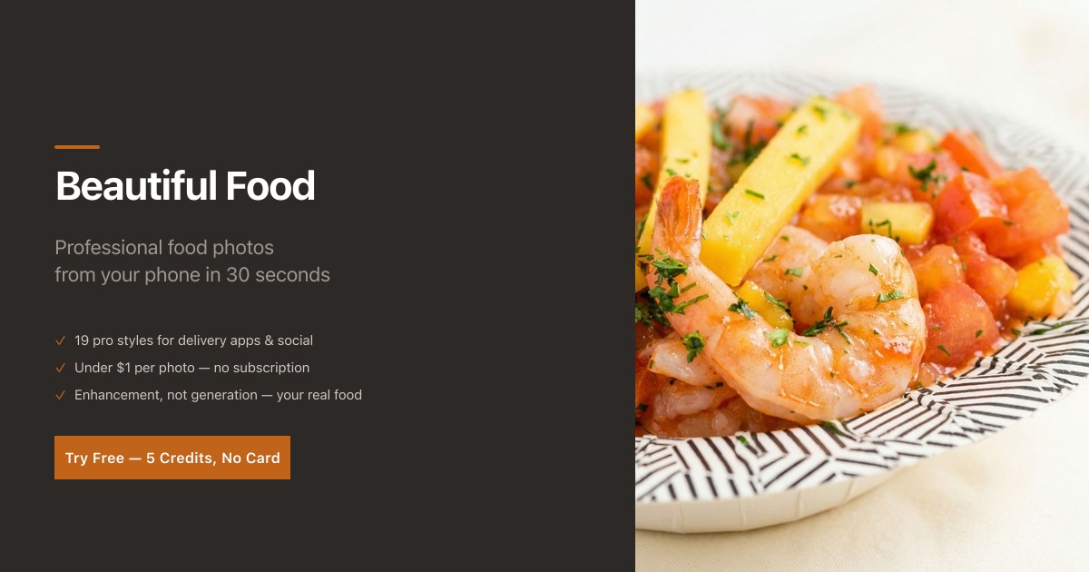Click the empty dark panel below the button
This screenshot has height=572, width=1089.
[x=318, y=527]
